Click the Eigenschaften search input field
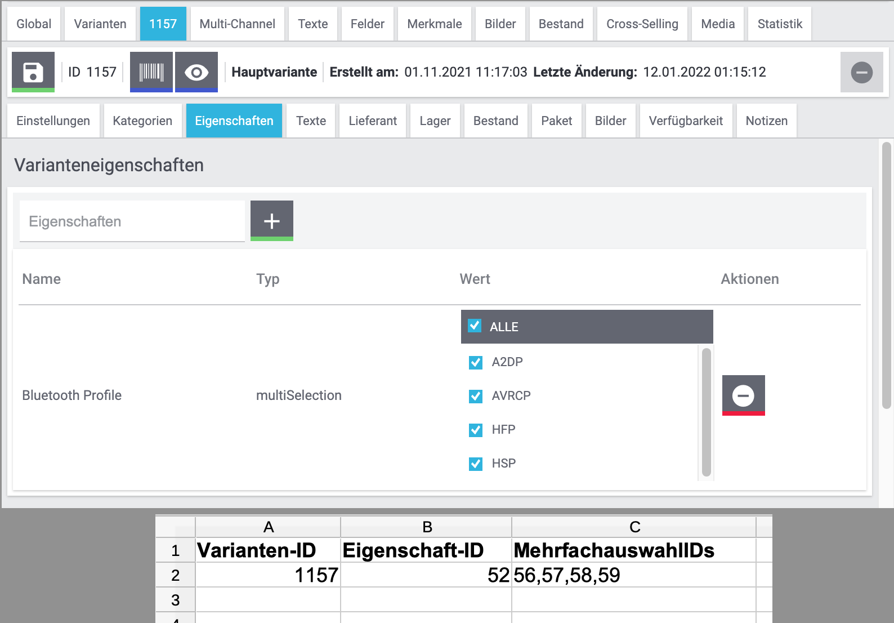 coord(132,221)
